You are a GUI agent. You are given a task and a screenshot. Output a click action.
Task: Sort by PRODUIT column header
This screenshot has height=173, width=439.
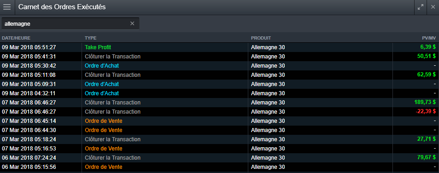pos(261,38)
